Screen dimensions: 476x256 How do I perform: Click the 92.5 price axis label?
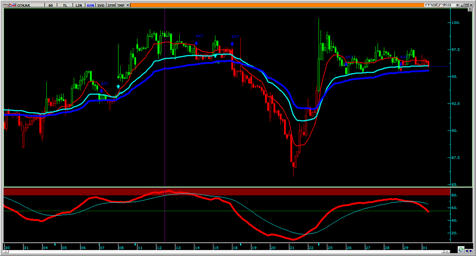pos(456,104)
